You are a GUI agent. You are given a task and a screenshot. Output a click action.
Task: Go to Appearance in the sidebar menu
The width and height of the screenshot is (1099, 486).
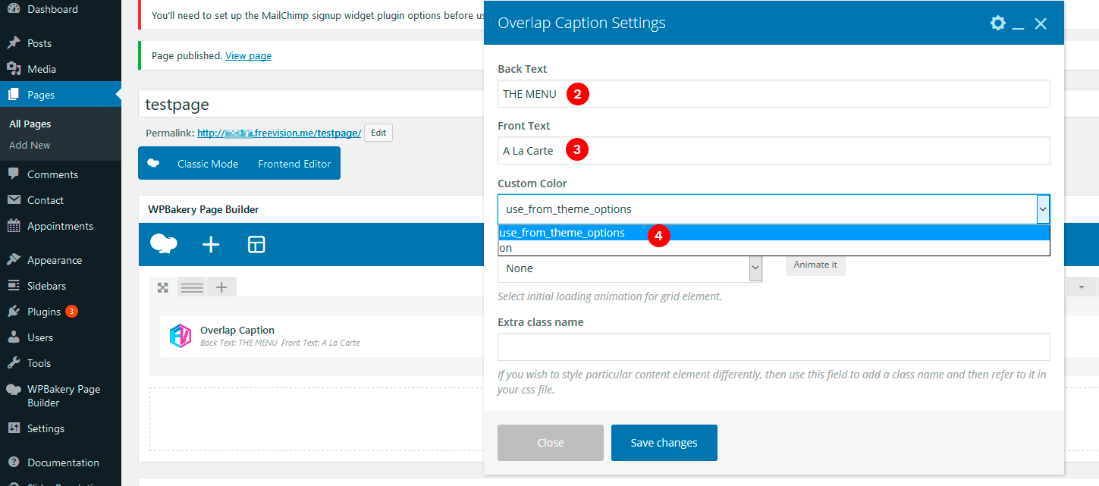click(x=55, y=260)
